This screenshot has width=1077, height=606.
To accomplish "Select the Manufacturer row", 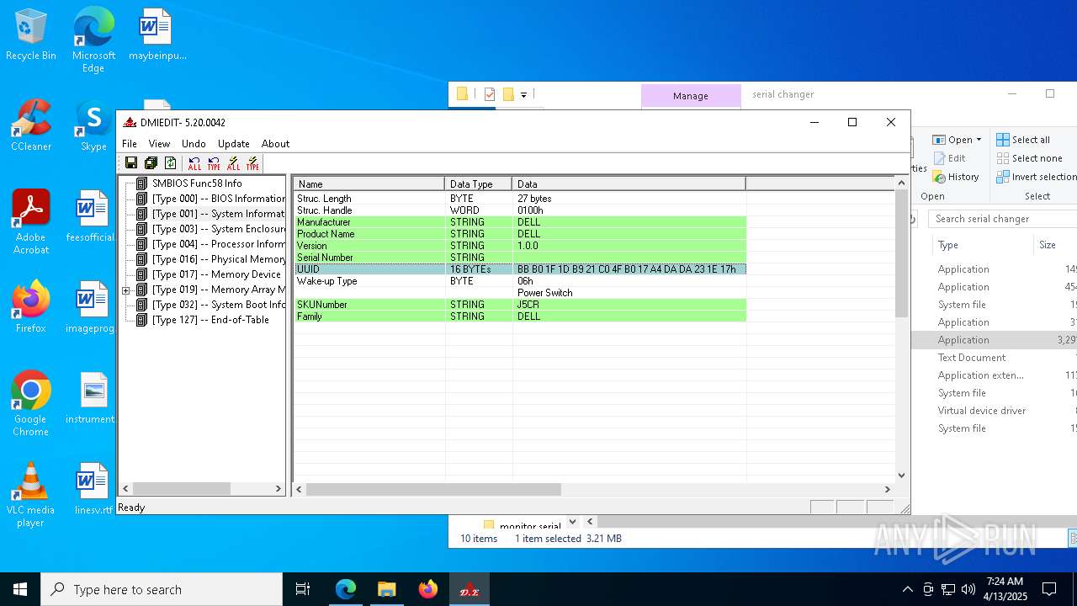I will tap(520, 222).
